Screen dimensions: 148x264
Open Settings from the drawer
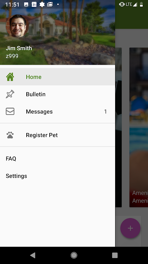click(x=16, y=176)
